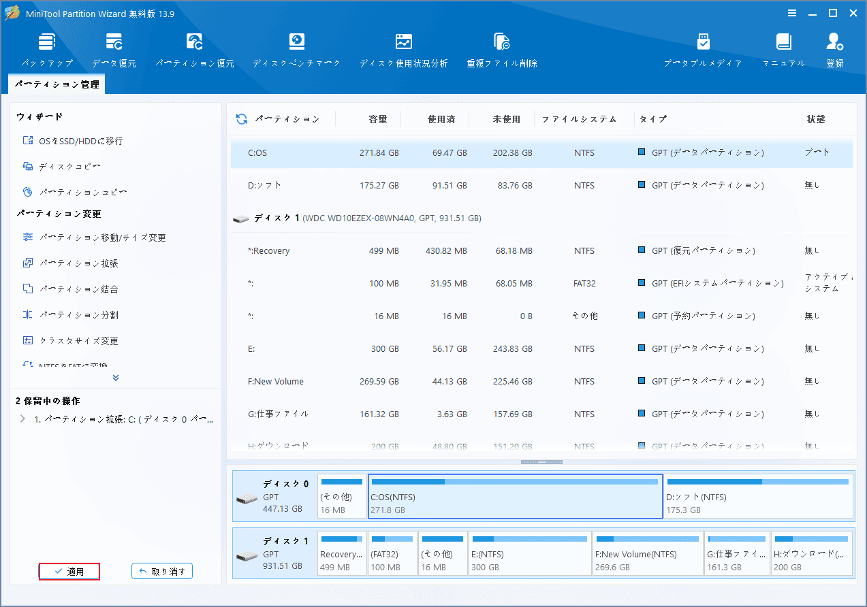Select the 100 MB FAT32 partition row
This screenshot has height=607, width=867.
tap(541, 284)
